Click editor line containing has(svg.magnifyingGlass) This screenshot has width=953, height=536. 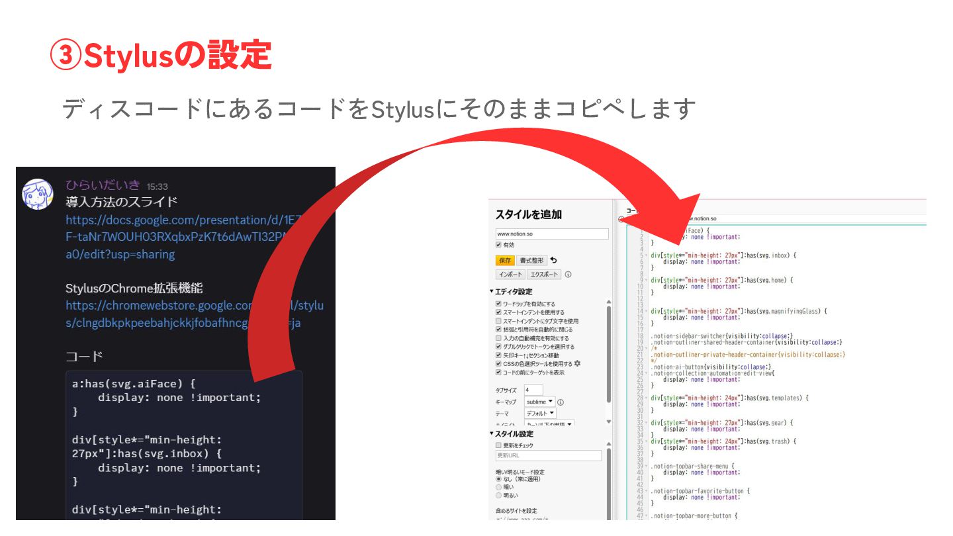click(x=739, y=311)
